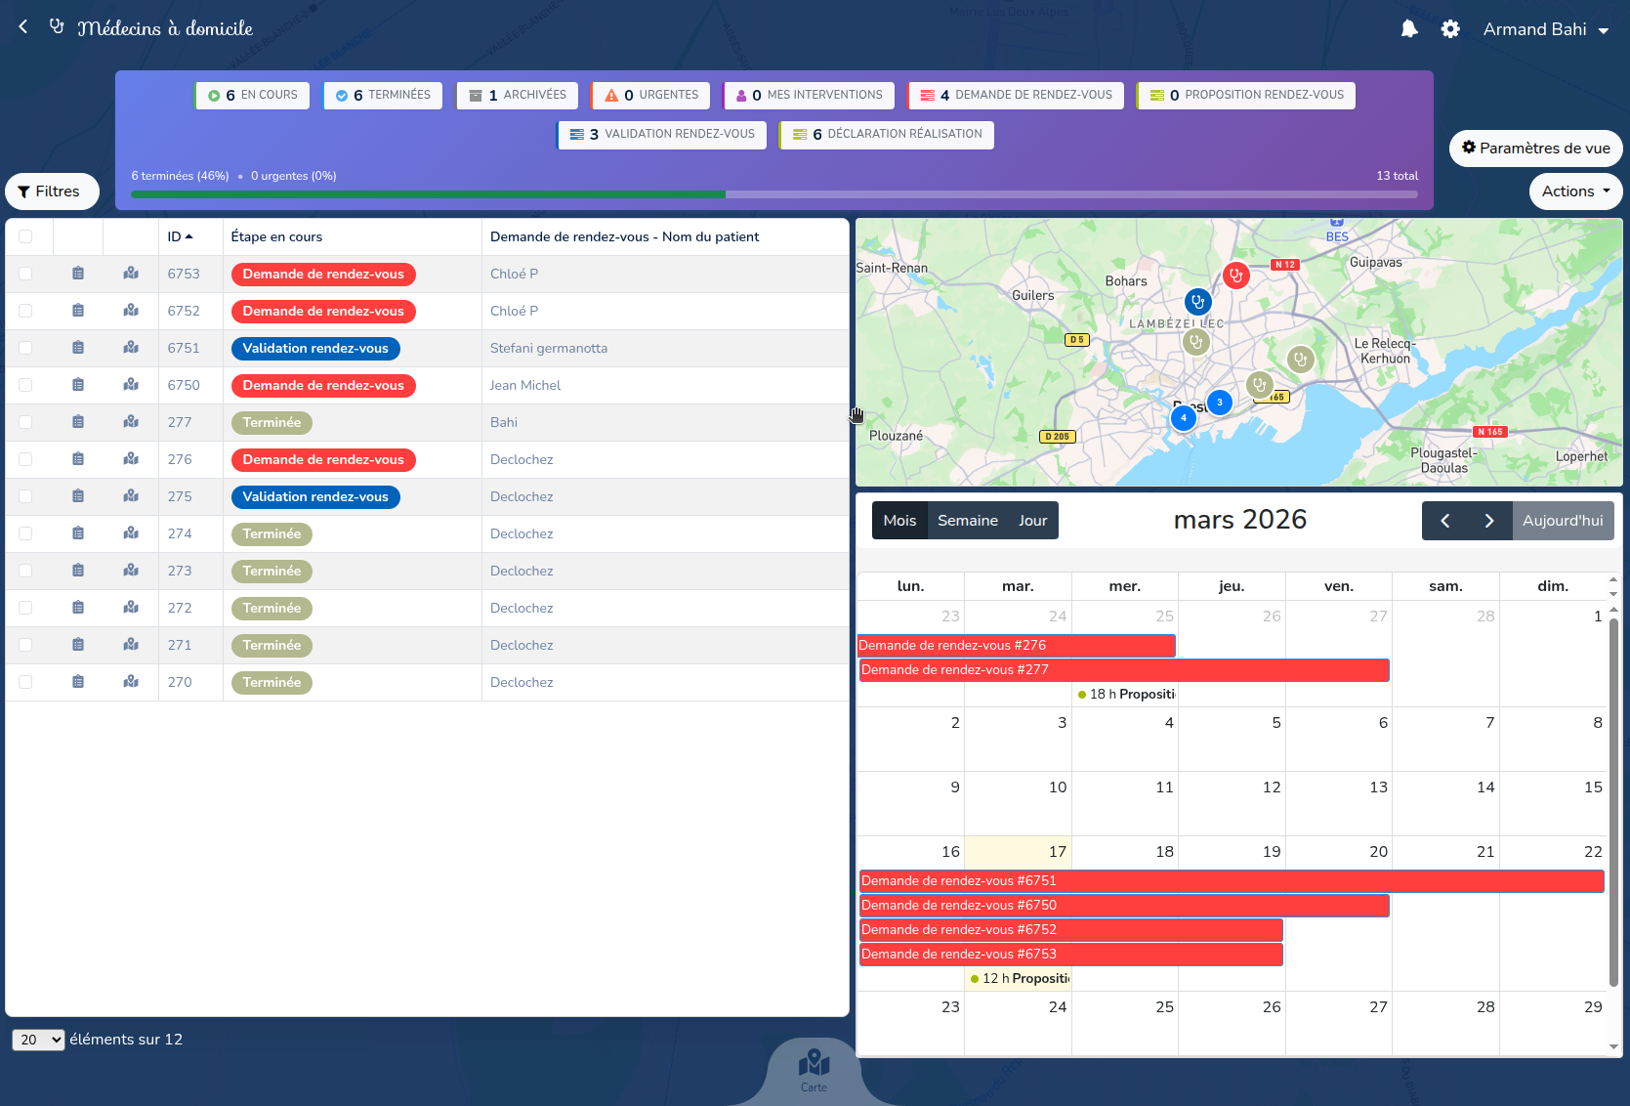Open calendar event Demande de rendez-vous #276
1630x1106 pixels.
click(1016, 646)
